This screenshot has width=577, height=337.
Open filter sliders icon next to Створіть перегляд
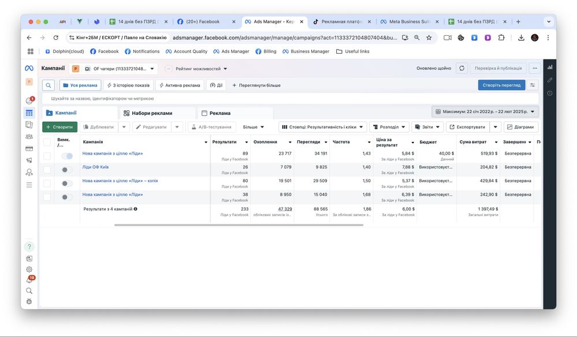pyautogui.click(x=533, y=85)
